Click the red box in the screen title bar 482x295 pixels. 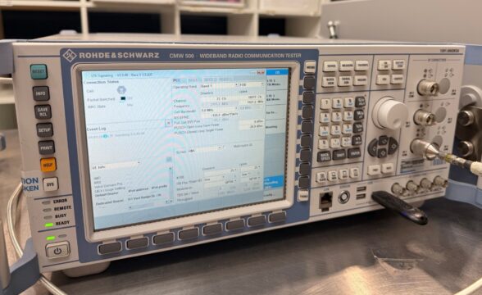click(261, 72)
